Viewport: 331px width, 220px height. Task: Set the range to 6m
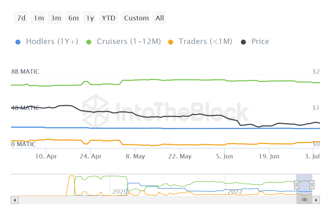coord(73,18)
